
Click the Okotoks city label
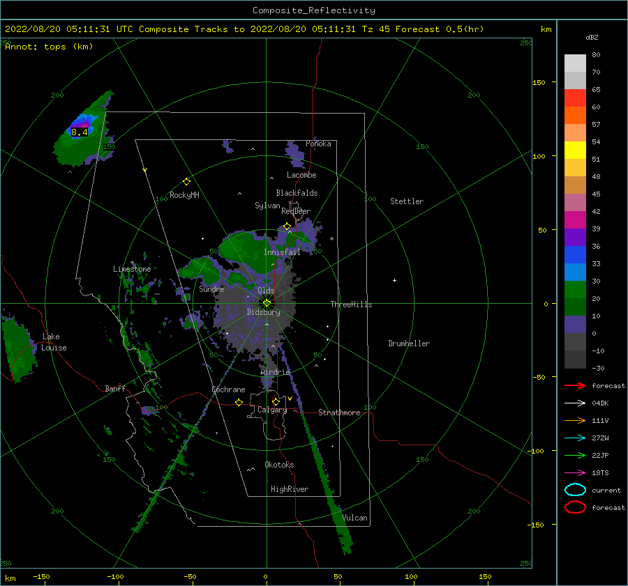(x=279, y=464)
